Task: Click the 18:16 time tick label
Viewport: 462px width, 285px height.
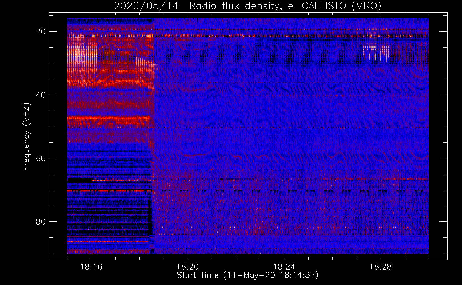Action: click(91, 267)
